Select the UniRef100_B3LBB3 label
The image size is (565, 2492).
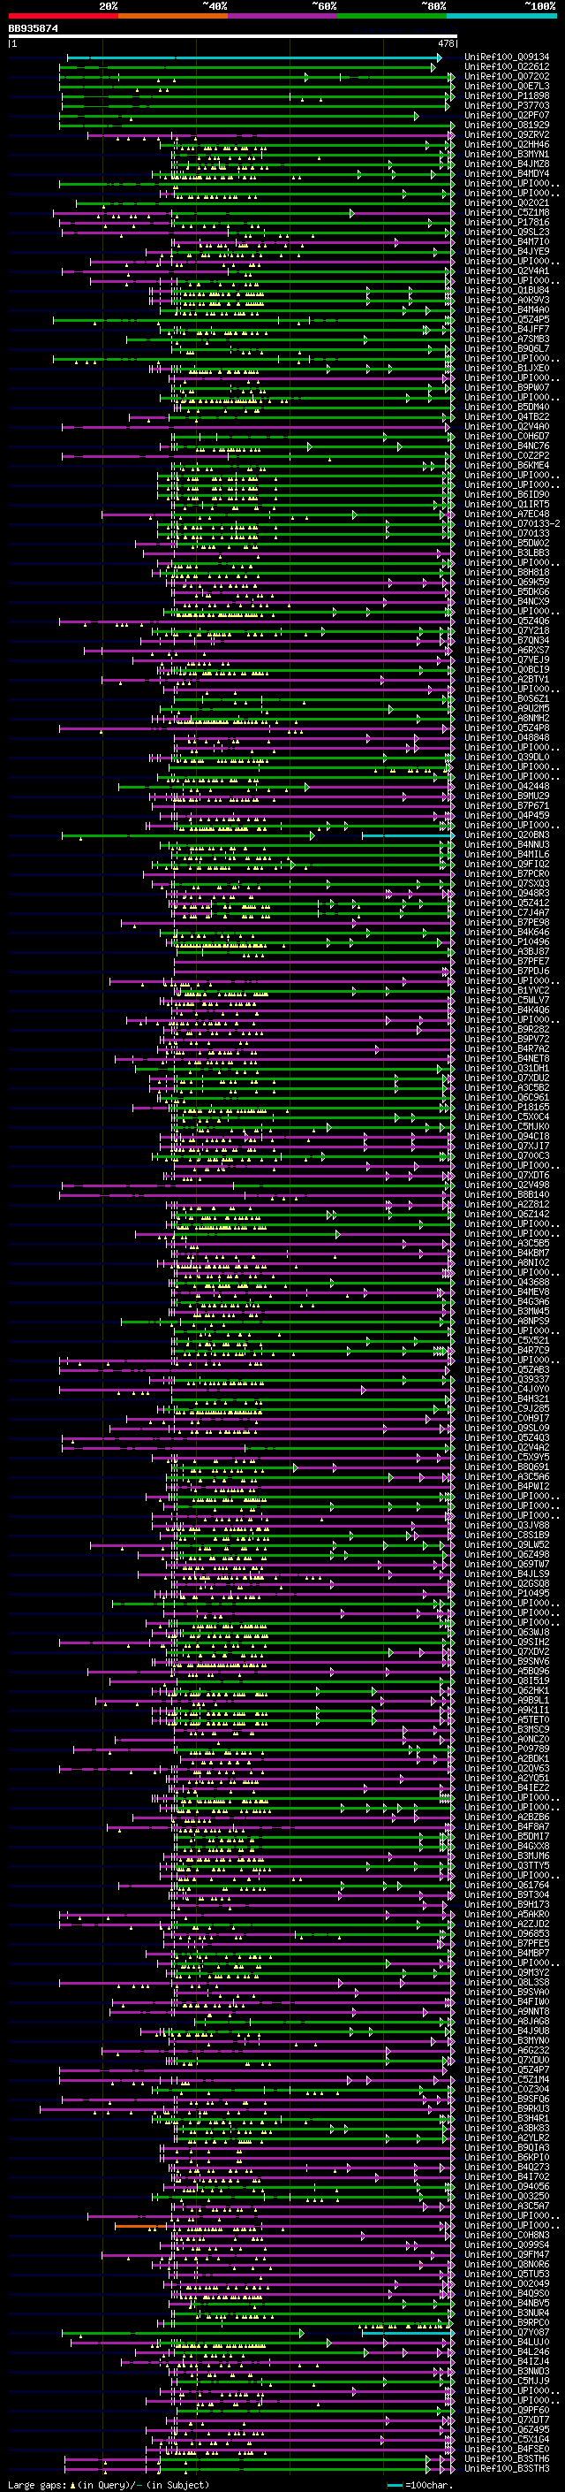coord(506,553)
